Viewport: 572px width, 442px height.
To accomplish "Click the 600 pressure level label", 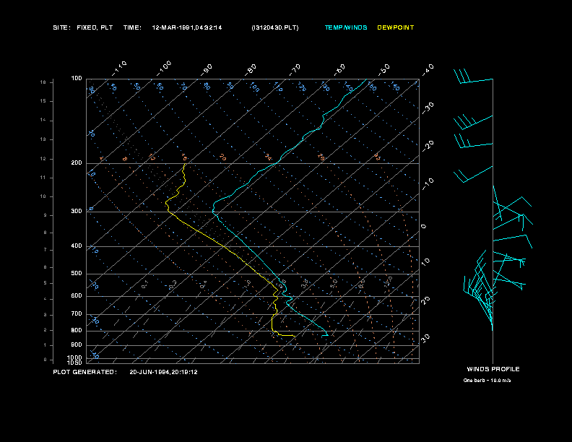I will pos(77,296).
